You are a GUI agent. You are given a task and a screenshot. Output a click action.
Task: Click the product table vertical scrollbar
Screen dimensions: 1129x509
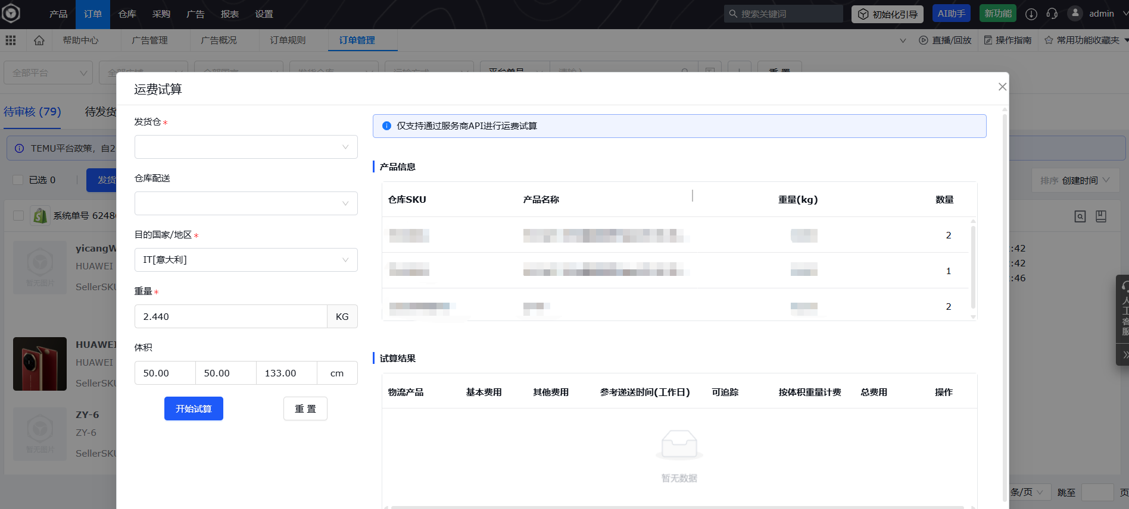pos(973,268)
